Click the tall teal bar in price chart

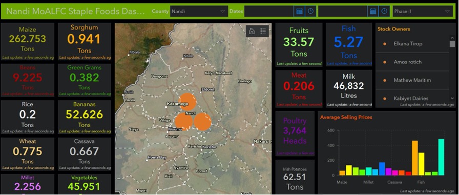[441, 157]
